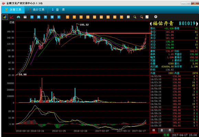
Task: Click the 成交额 634694.66 value
Action: click(x=167, y=66)
